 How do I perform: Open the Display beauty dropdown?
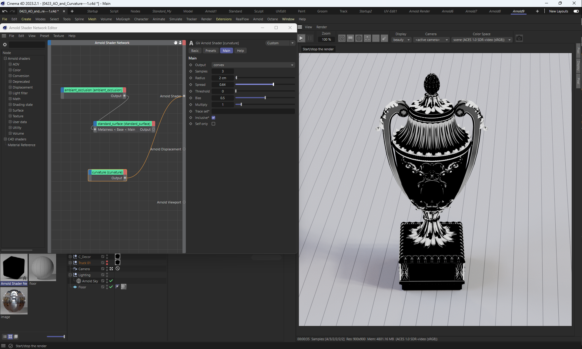[x=401, y=40]
